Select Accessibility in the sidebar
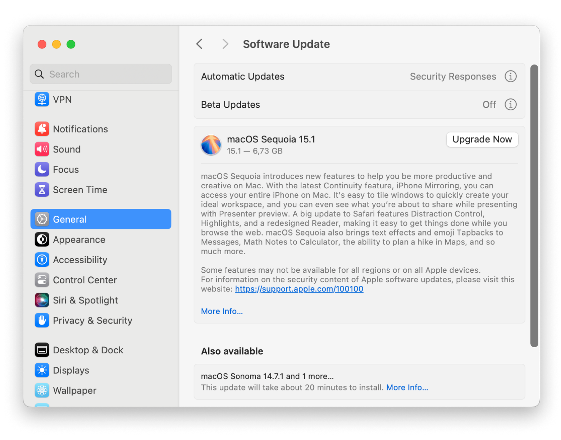The height and width of the screenshot is (440, 561). coord(101,260)
